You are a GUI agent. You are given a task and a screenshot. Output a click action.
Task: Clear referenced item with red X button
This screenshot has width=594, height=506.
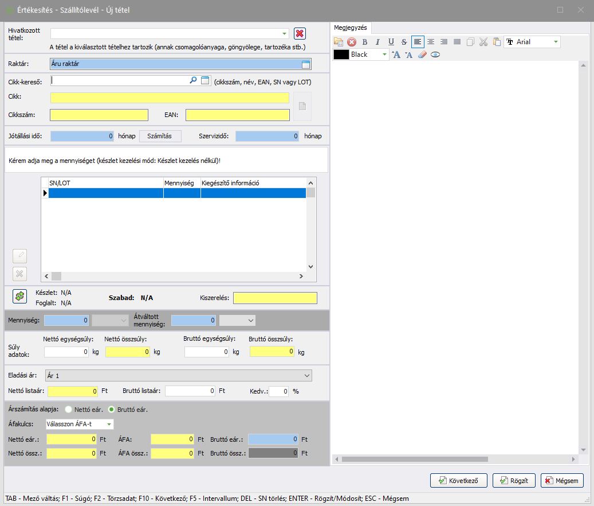click(300, 34)
